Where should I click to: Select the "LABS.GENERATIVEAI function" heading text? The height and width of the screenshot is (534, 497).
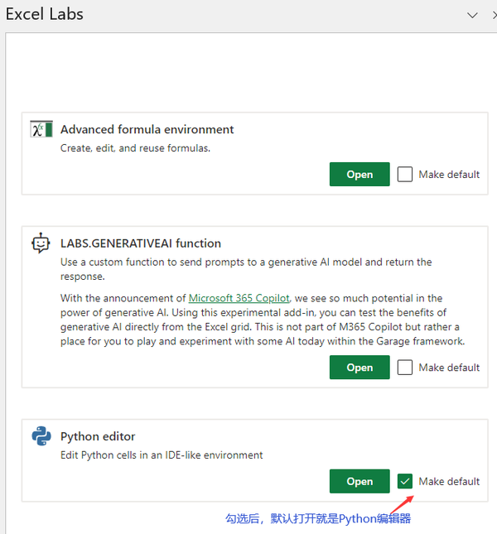tap(140, 243)
